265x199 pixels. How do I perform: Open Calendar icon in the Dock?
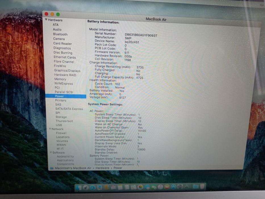pos(113,187)
